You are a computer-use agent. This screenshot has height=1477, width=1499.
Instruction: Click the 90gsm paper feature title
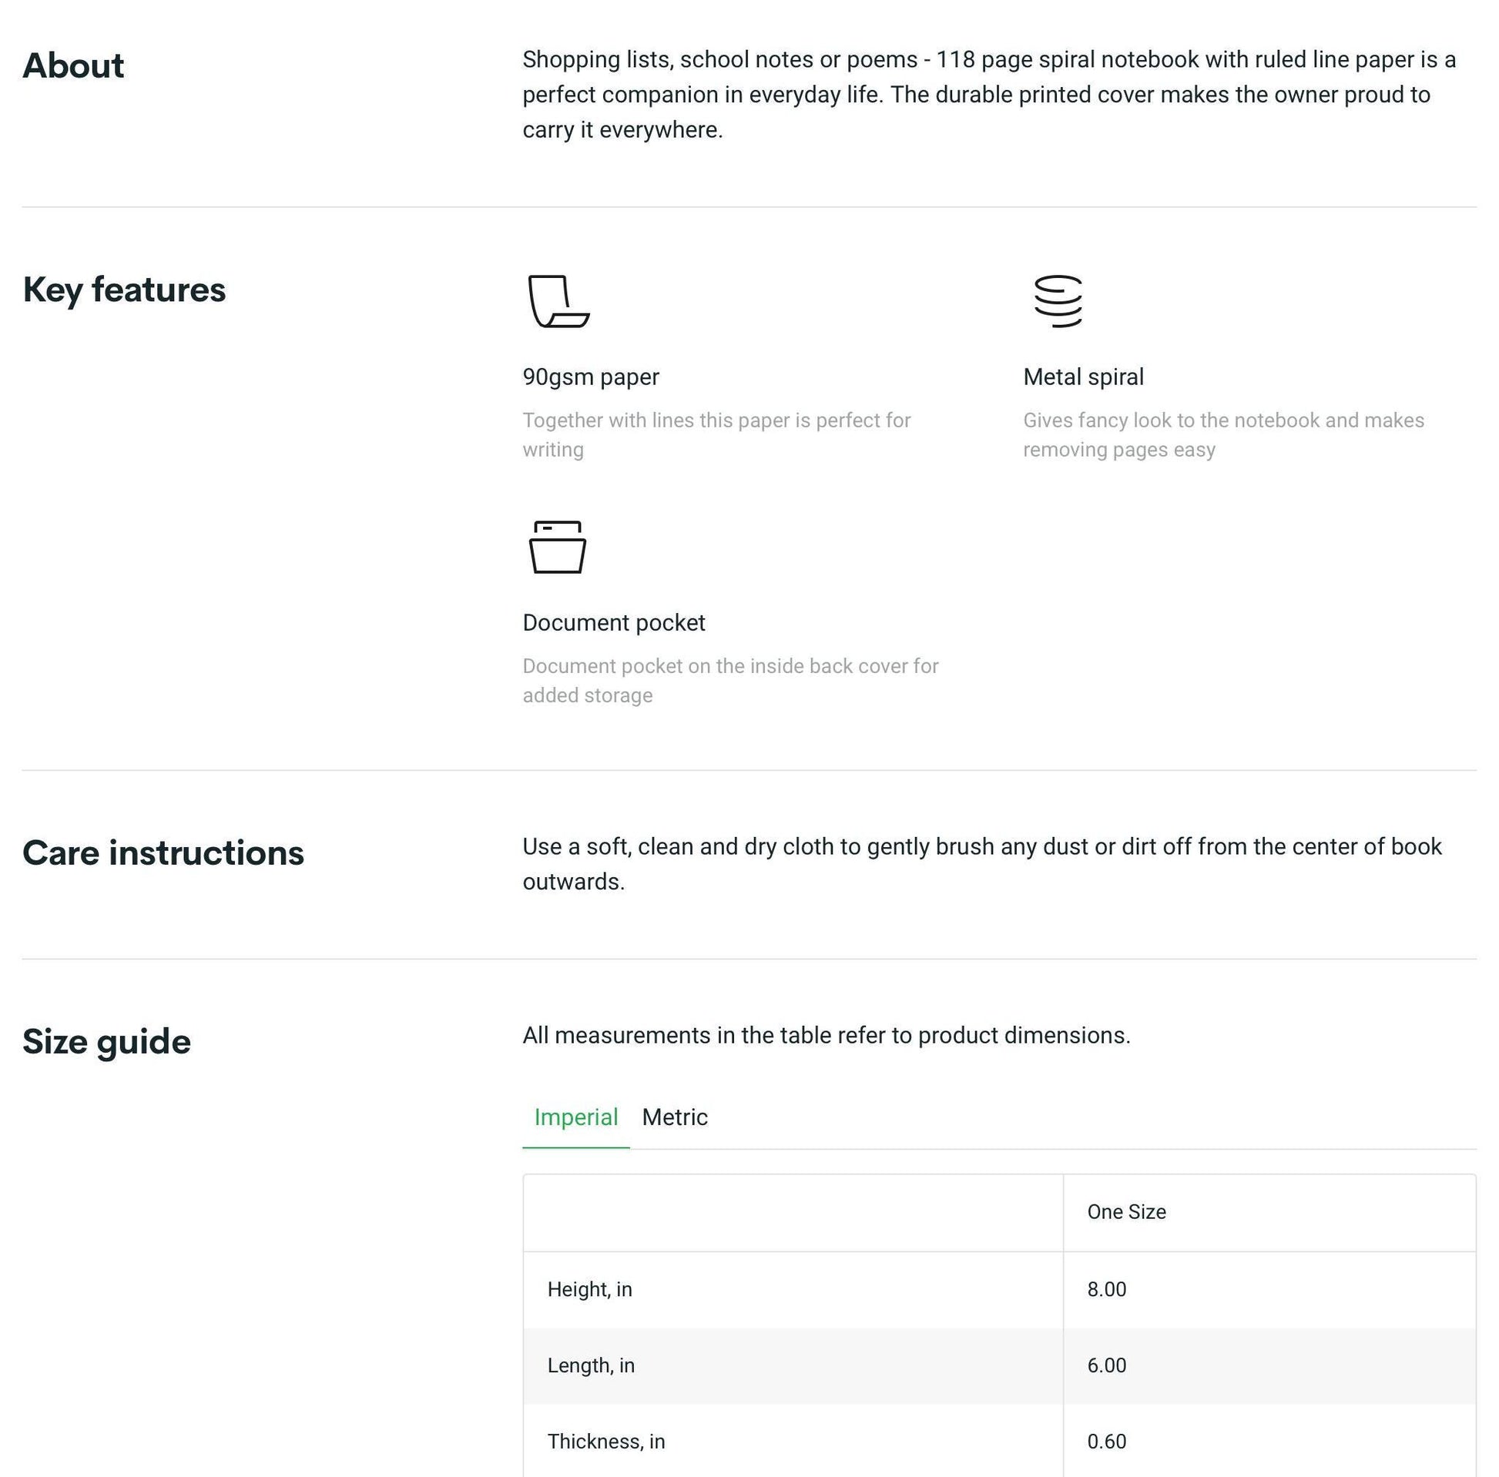[591, 377]
